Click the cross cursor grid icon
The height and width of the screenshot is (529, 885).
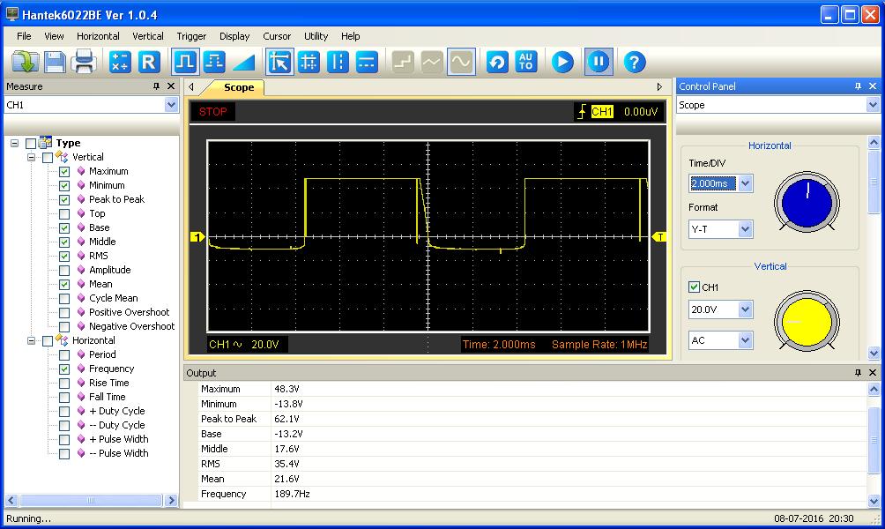[309, 62]
